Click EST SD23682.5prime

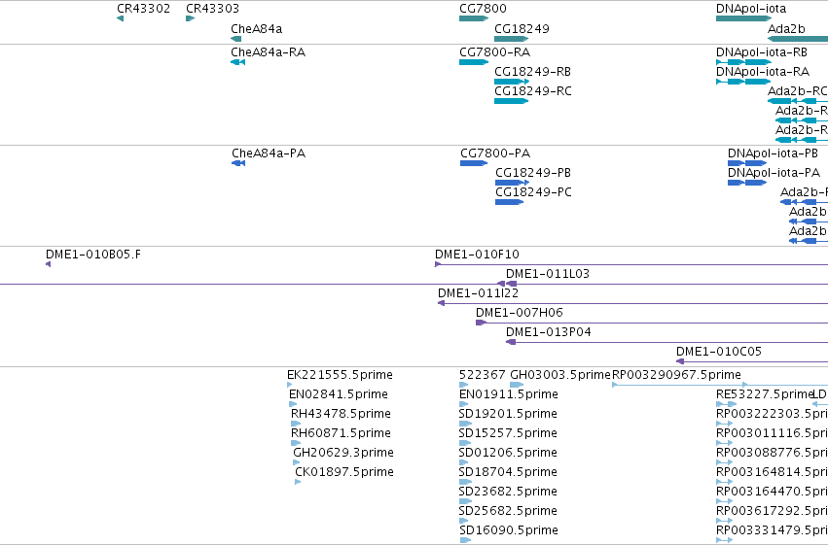[508, 492]
